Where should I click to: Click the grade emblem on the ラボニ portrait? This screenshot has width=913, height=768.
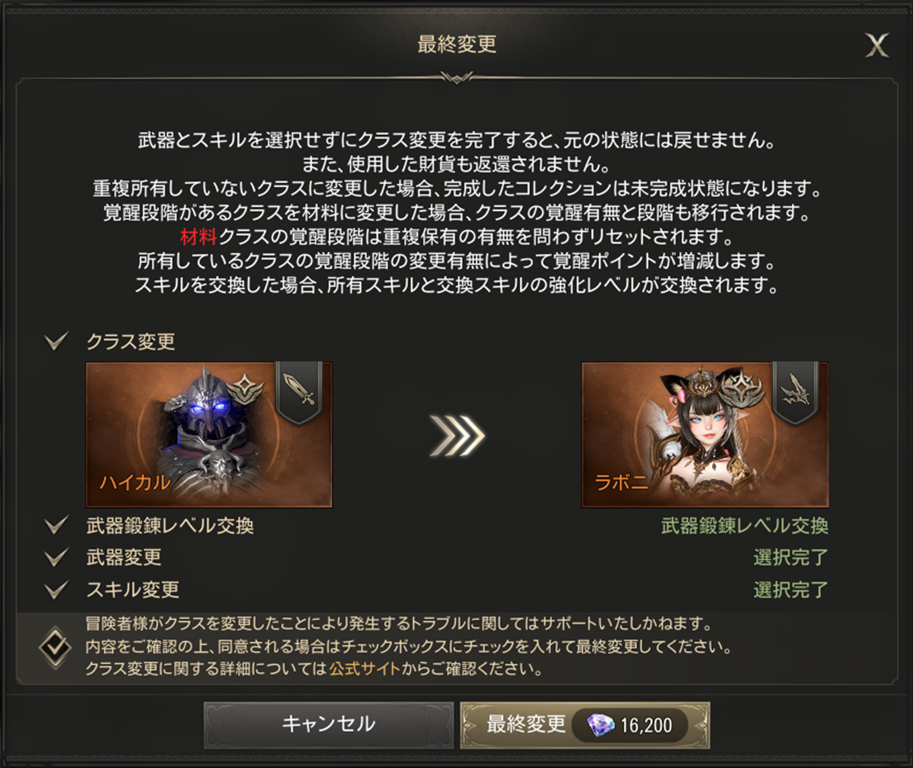[742, 389]
